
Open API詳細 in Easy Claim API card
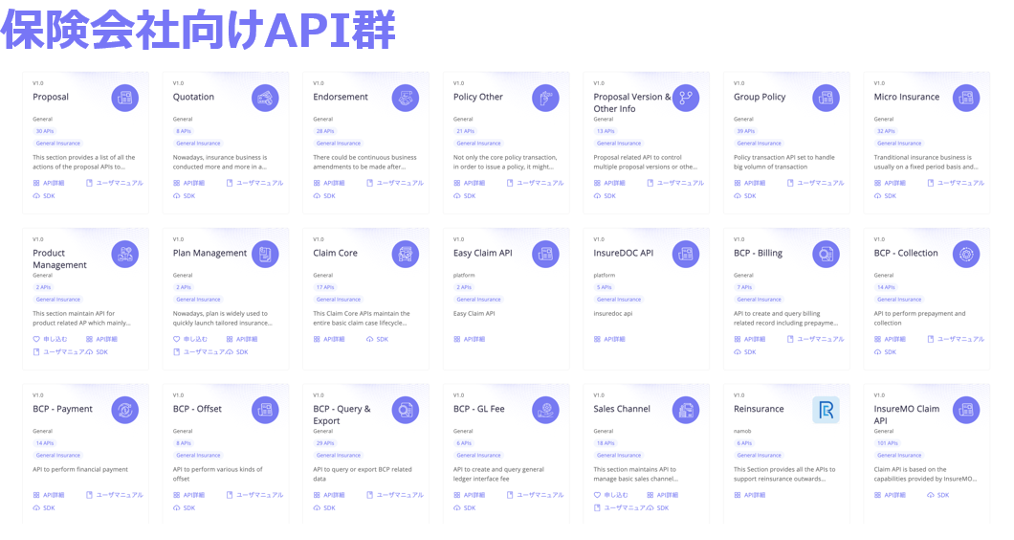tap(469, 339)
